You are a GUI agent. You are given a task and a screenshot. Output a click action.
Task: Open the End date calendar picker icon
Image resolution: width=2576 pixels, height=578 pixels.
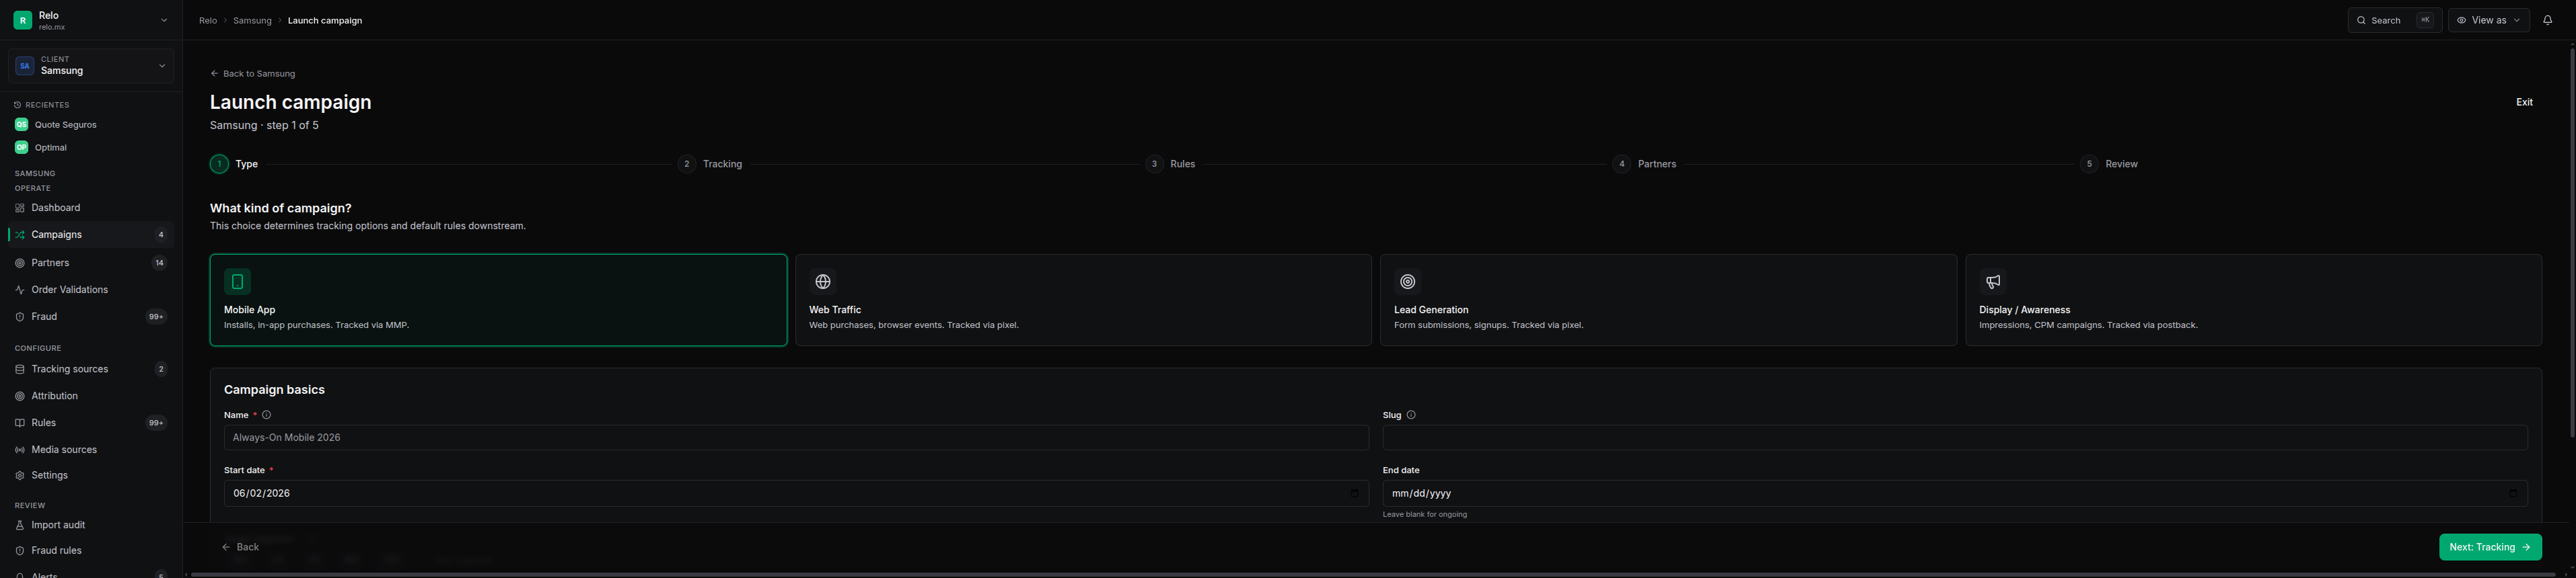point(2512,493)
